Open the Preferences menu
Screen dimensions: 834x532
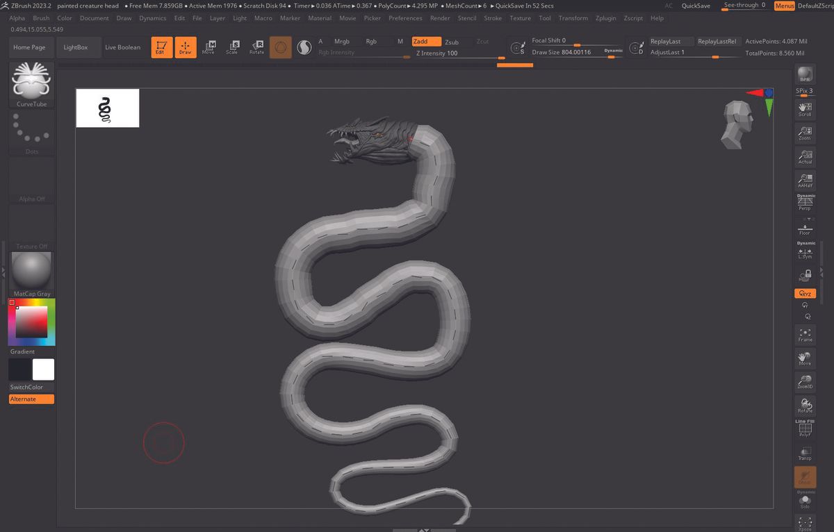pyautogui.click(x=405, y=19)
